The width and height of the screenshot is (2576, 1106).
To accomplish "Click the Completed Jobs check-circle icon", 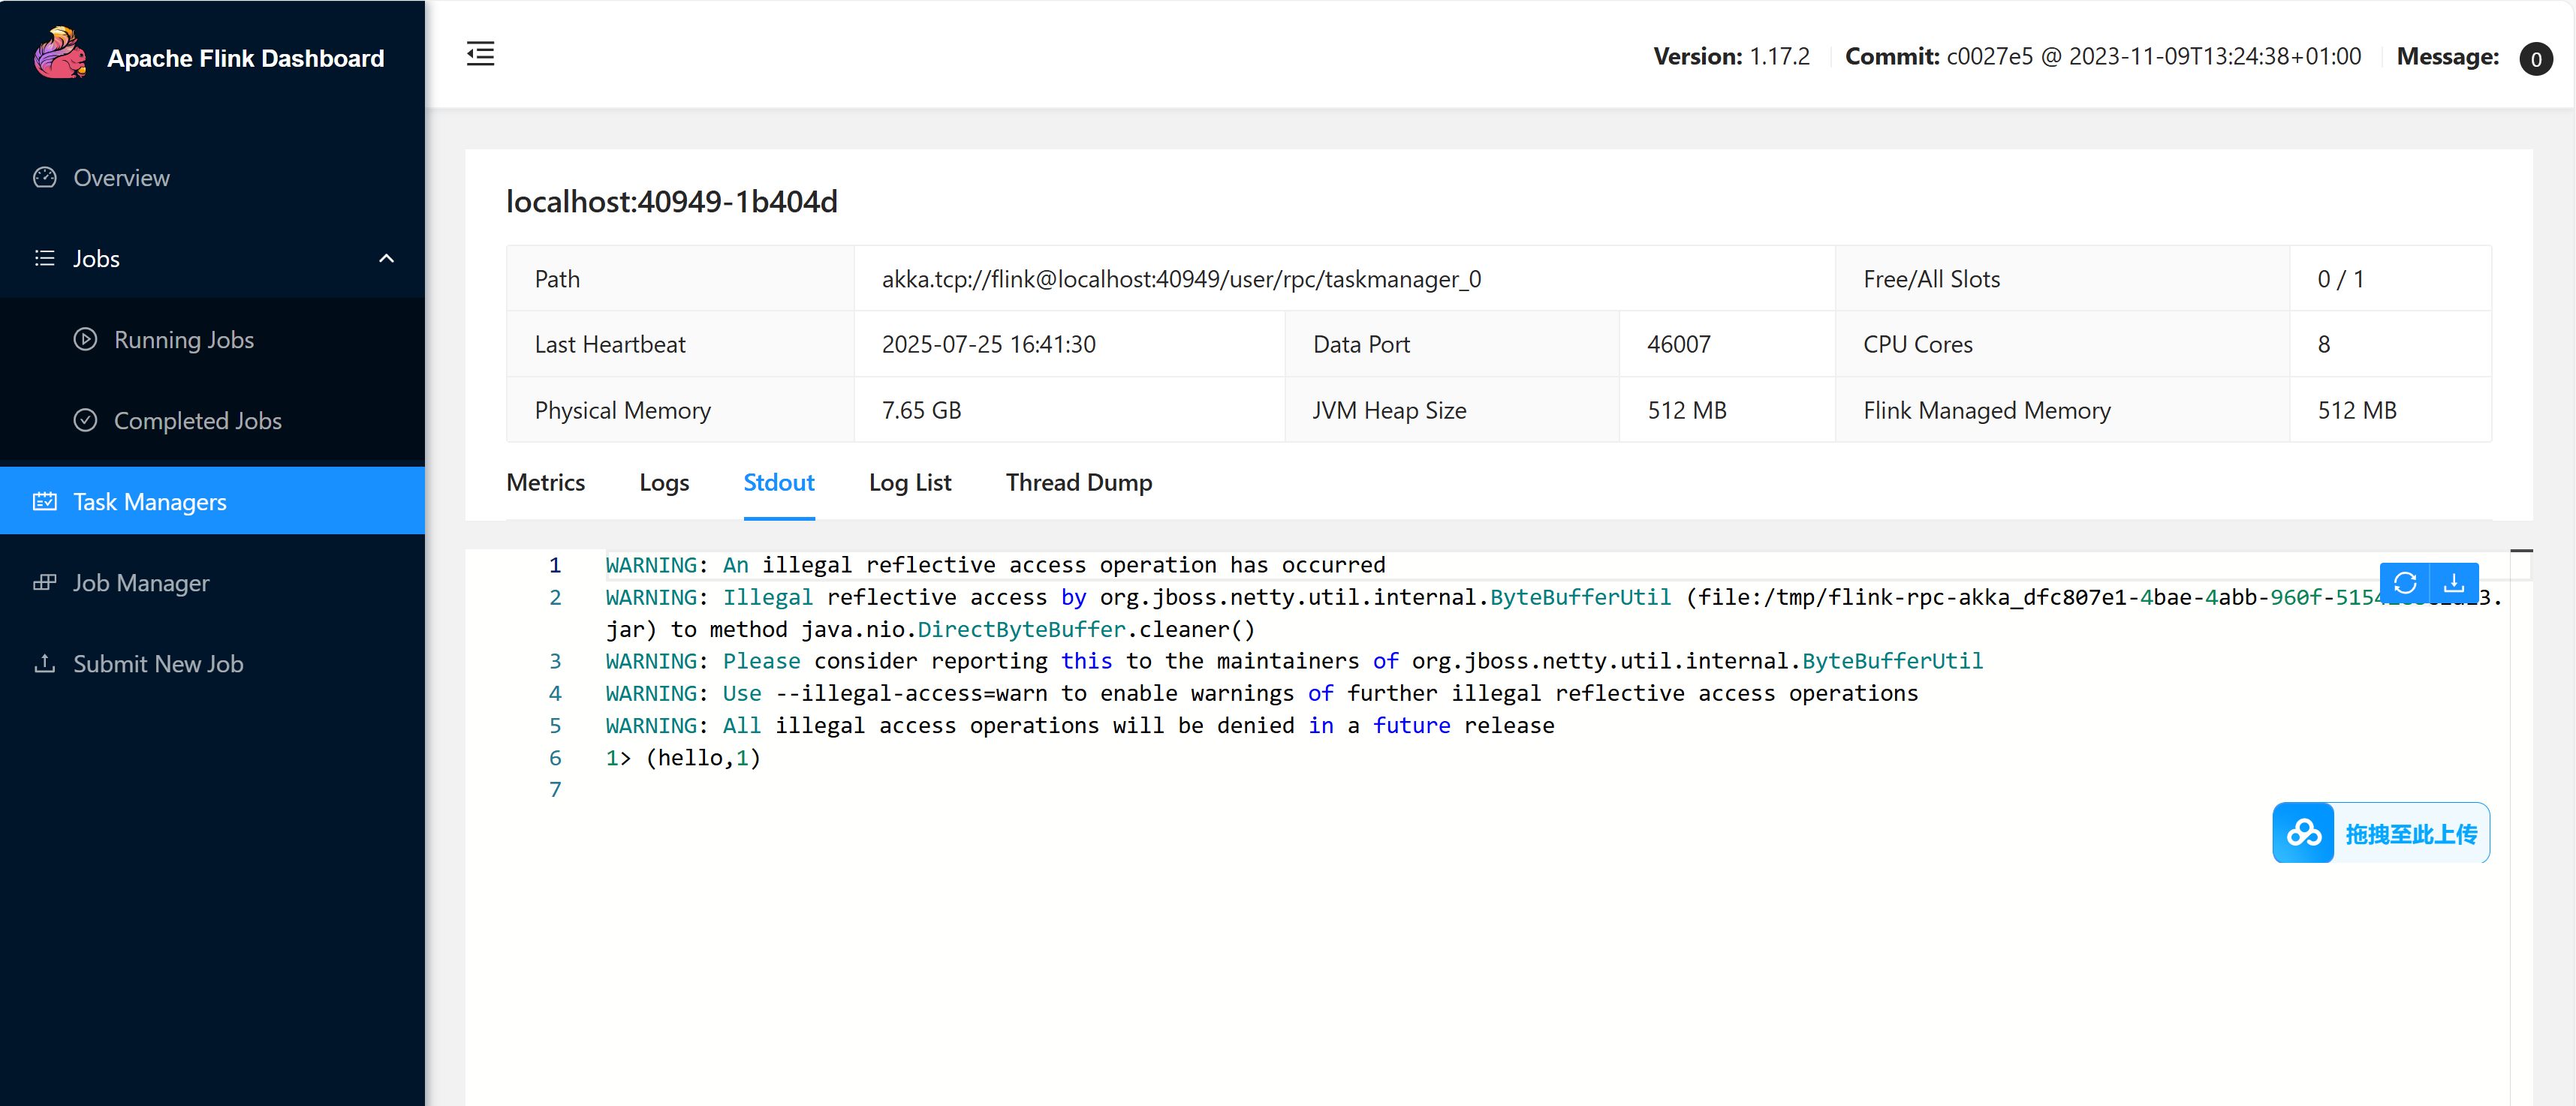I will tap(86, 419).
